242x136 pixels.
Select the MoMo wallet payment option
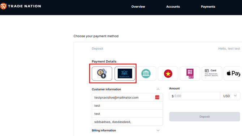(190, 73)
